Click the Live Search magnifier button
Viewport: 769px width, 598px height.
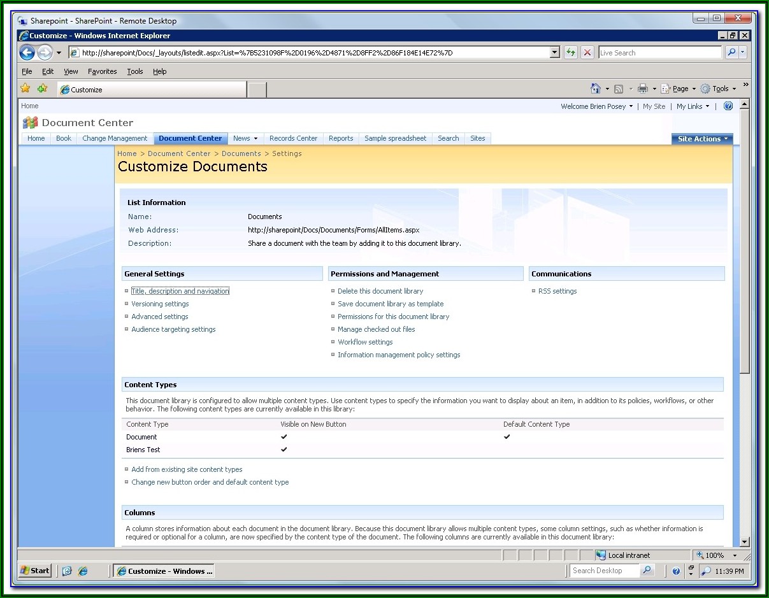[731, 53]
